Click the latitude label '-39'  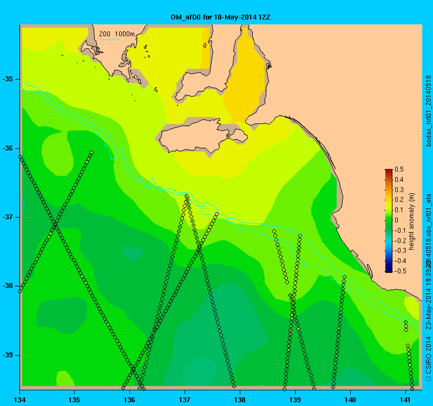8,355
